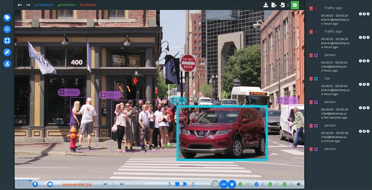Screen dimensions: 372x190
Task: Click the download icon in top toolbar
Action: (x=266, y=5)
